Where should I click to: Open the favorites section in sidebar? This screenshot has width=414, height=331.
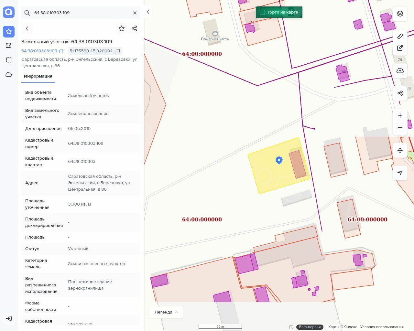9,31
